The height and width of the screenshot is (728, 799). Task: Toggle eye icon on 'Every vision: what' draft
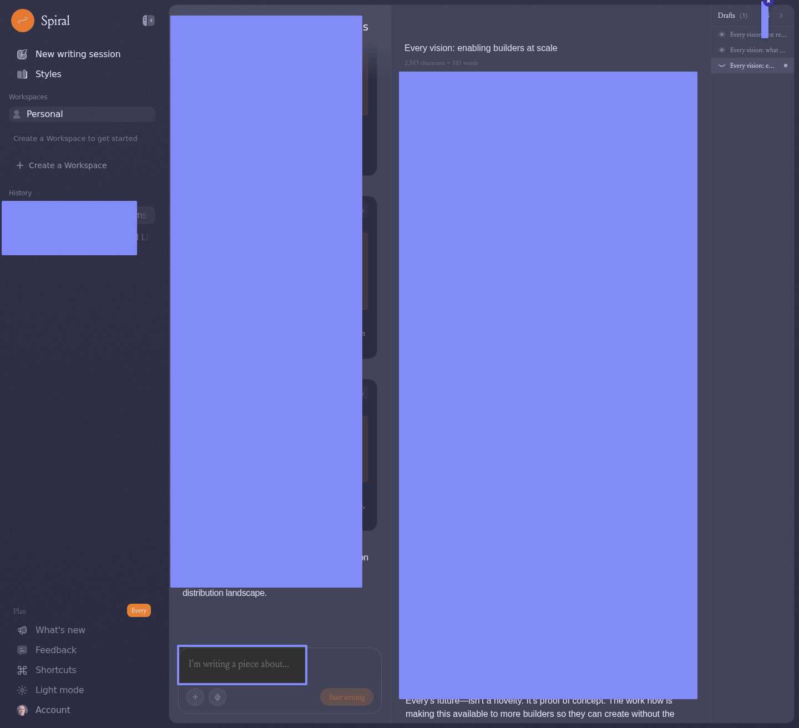click(722, 50)
